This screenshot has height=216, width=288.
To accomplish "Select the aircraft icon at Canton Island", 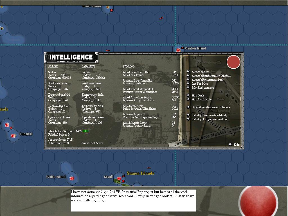I will tap(182, 48).
